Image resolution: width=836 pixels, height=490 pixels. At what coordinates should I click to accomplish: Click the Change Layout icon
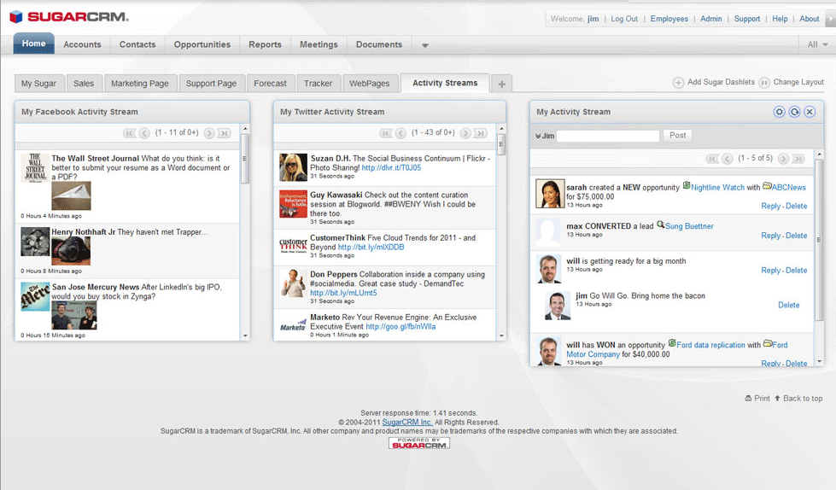[764, 83]
